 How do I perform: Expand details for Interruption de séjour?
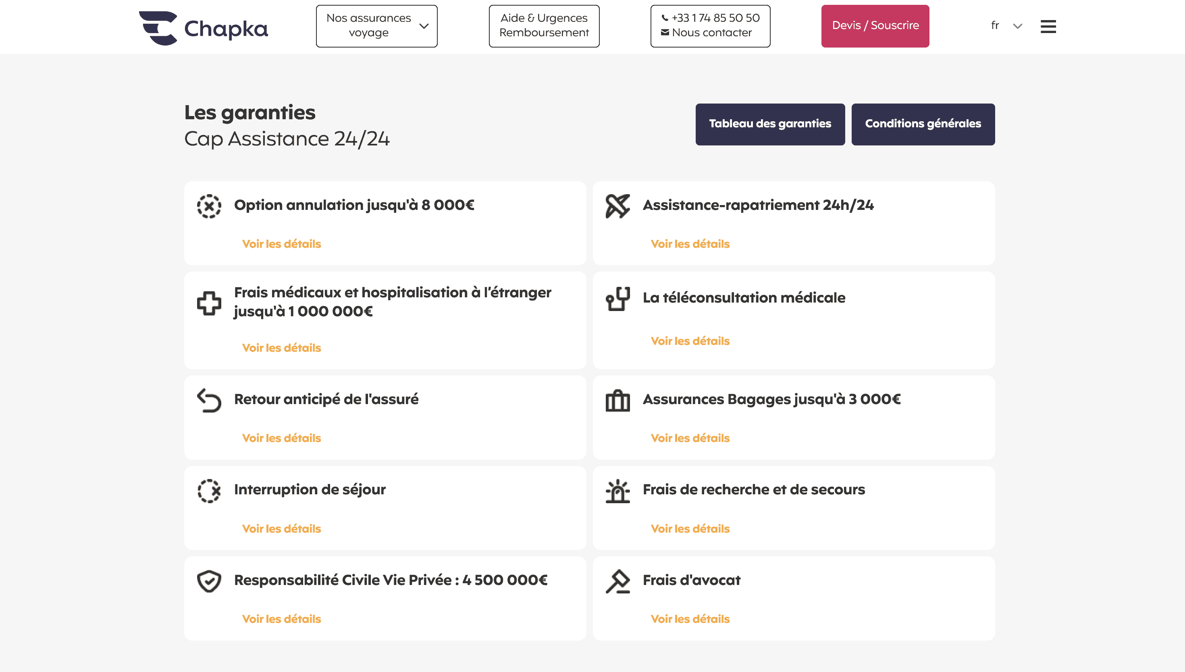[281, 529]
